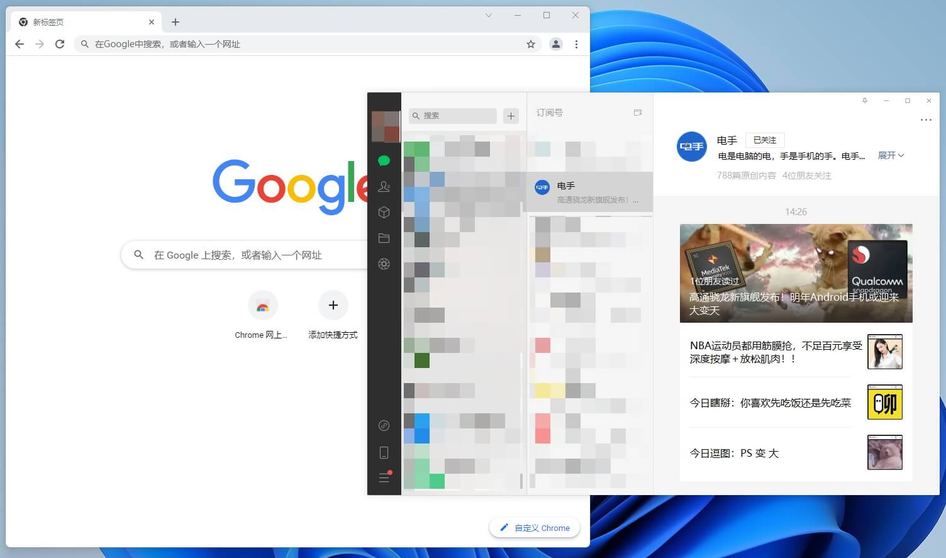Open Chrome's three-dot menu

coord(576,44)
